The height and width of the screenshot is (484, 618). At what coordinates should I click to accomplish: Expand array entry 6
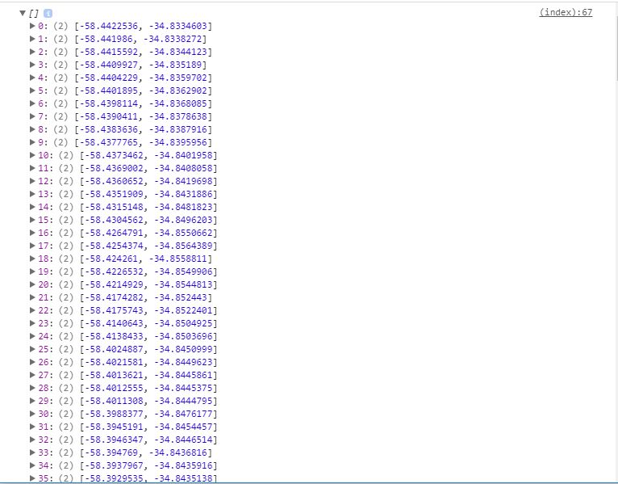pos(32,103)
